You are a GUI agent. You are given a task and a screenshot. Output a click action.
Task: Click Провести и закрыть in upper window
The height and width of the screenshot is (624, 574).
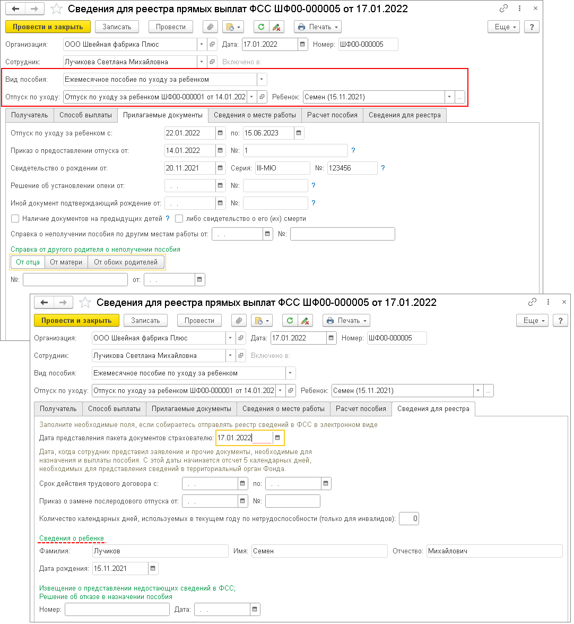[x=48, y=27]
